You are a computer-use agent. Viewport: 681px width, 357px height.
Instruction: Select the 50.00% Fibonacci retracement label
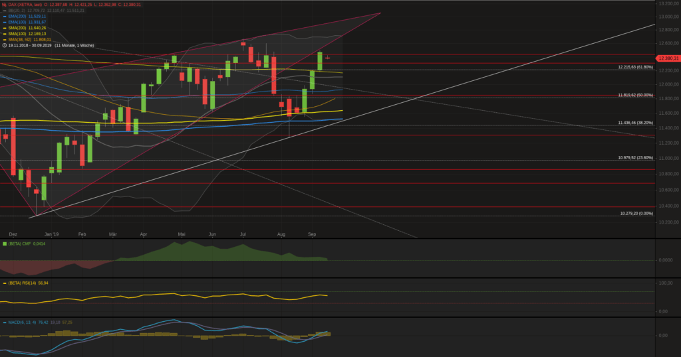click(x=635, y=95)
